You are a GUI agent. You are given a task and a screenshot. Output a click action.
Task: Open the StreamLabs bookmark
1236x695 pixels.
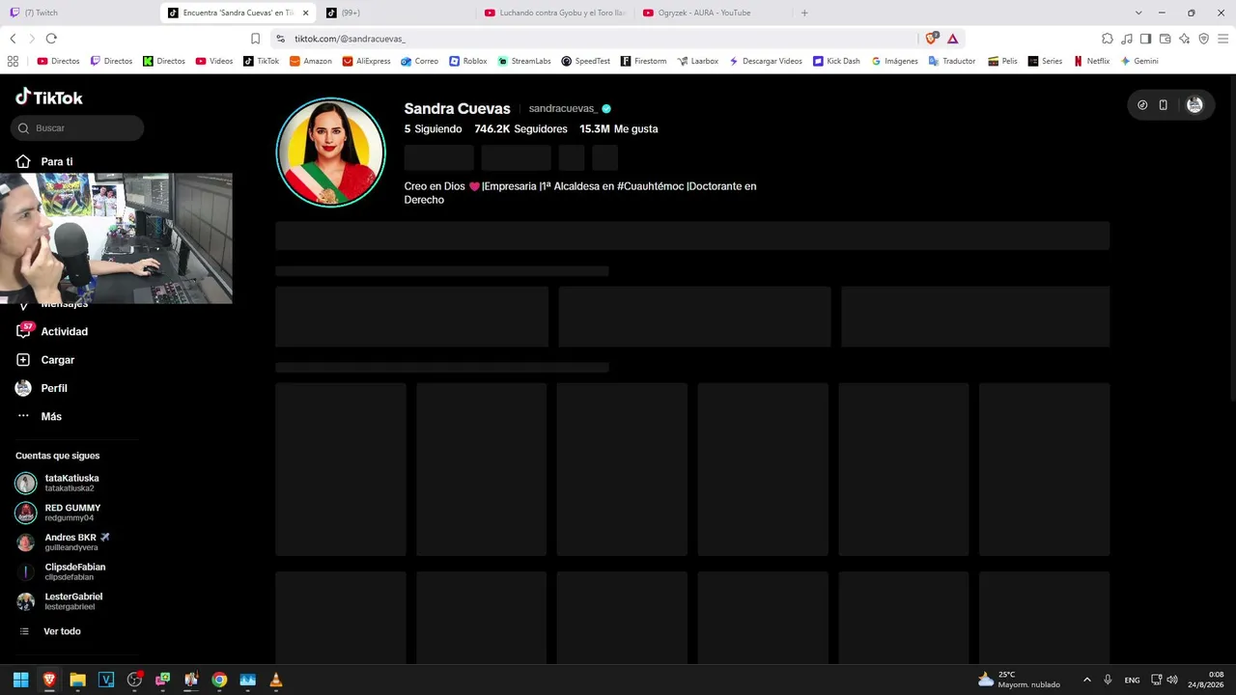coord(524,61)
